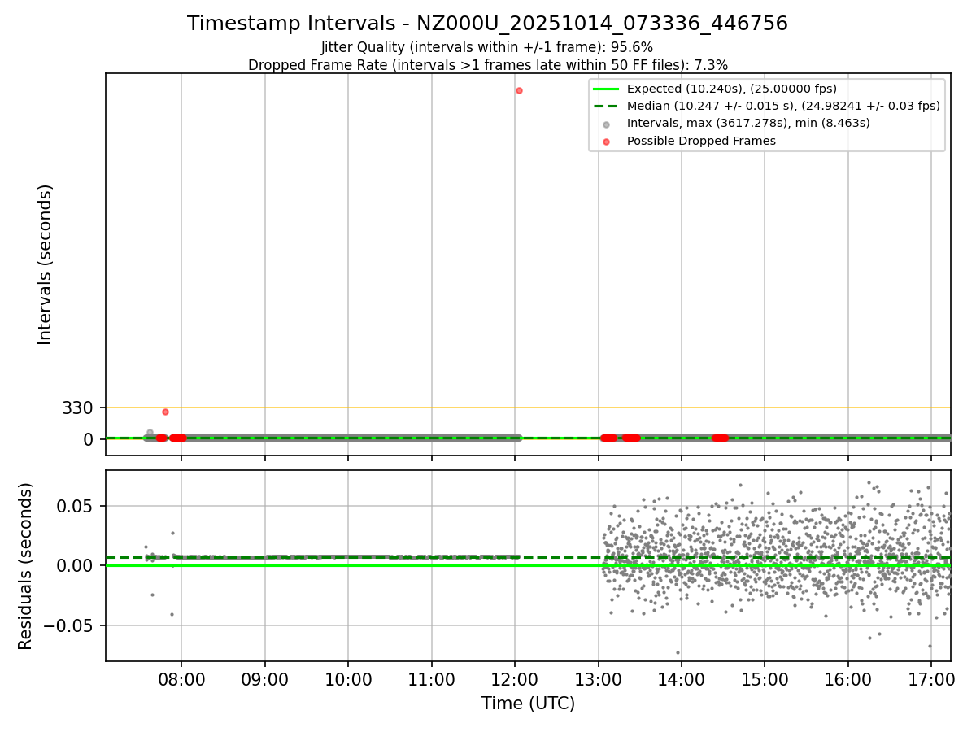
Task: Click the 0.00 residuals tick label
Action: (x=76, y=565)
